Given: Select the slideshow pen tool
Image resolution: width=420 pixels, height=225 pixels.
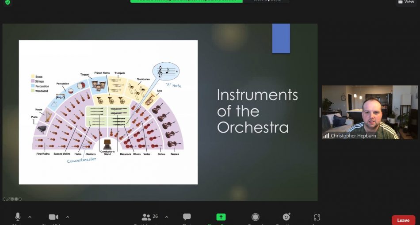Looking at the screenshot, I should (x=8, y=199).
